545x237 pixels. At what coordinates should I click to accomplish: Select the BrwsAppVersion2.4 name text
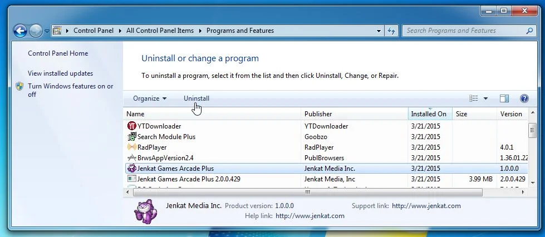[165, 158]
